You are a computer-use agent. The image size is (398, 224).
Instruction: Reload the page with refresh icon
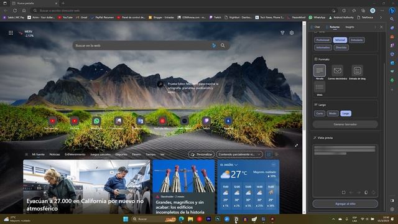click(x=15, y=11)
